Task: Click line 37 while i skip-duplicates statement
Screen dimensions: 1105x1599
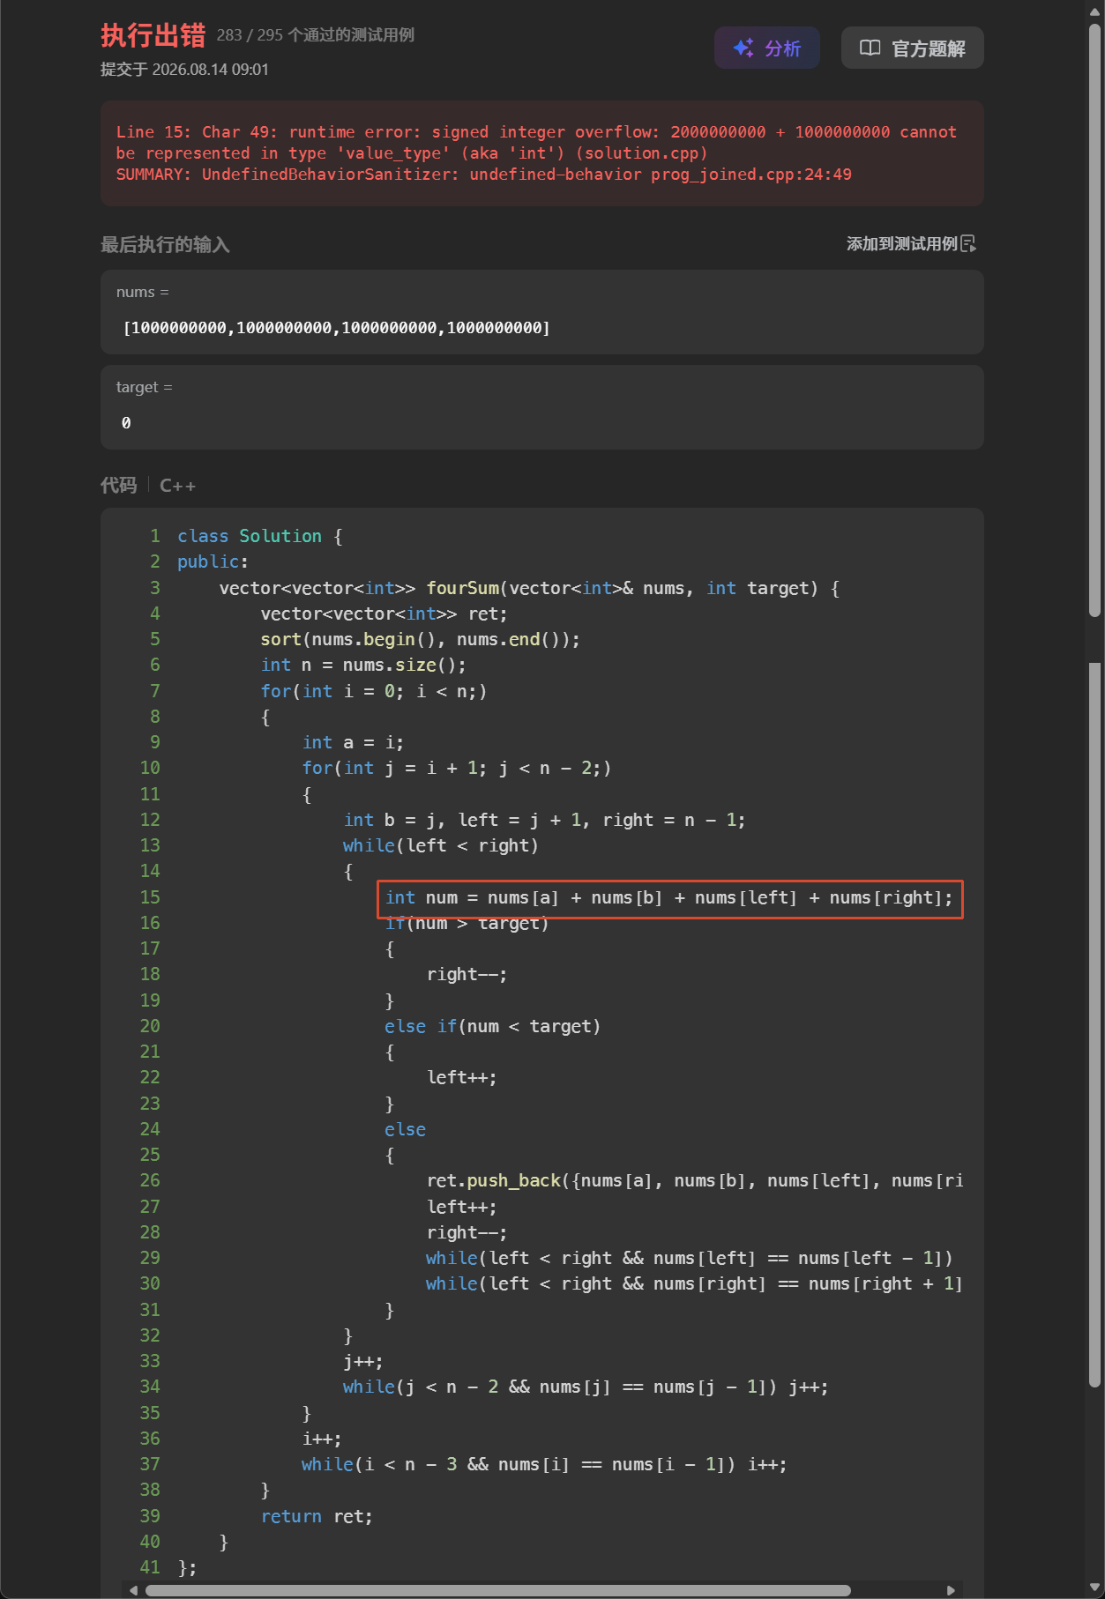Action: pos(544,1465)
